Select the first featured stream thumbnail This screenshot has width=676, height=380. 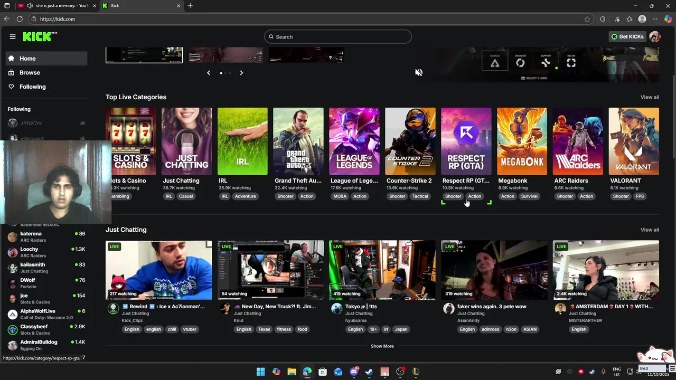(144, 55)
